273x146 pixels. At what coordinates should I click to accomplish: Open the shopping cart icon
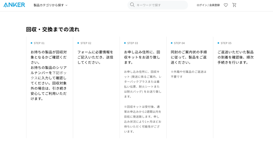(x=234, y=5)
